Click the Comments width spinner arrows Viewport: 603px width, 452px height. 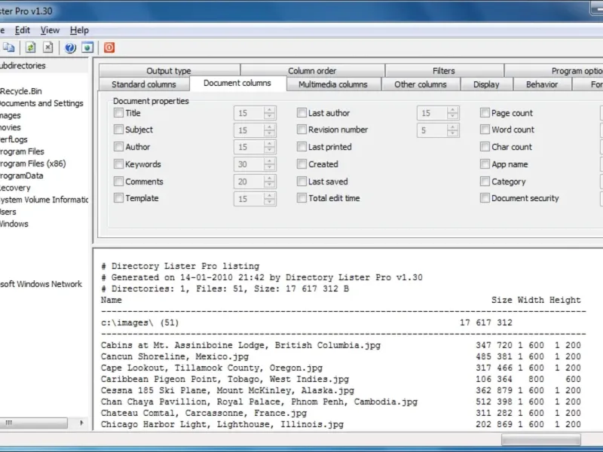click(270, 182)
